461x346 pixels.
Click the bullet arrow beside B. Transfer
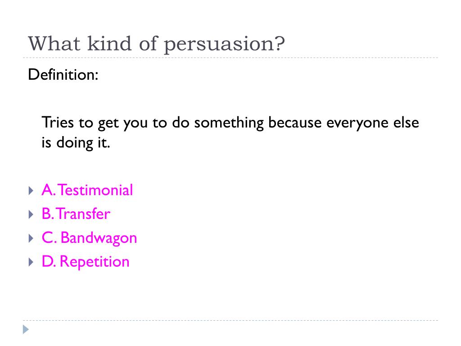[x=31, y=214]
